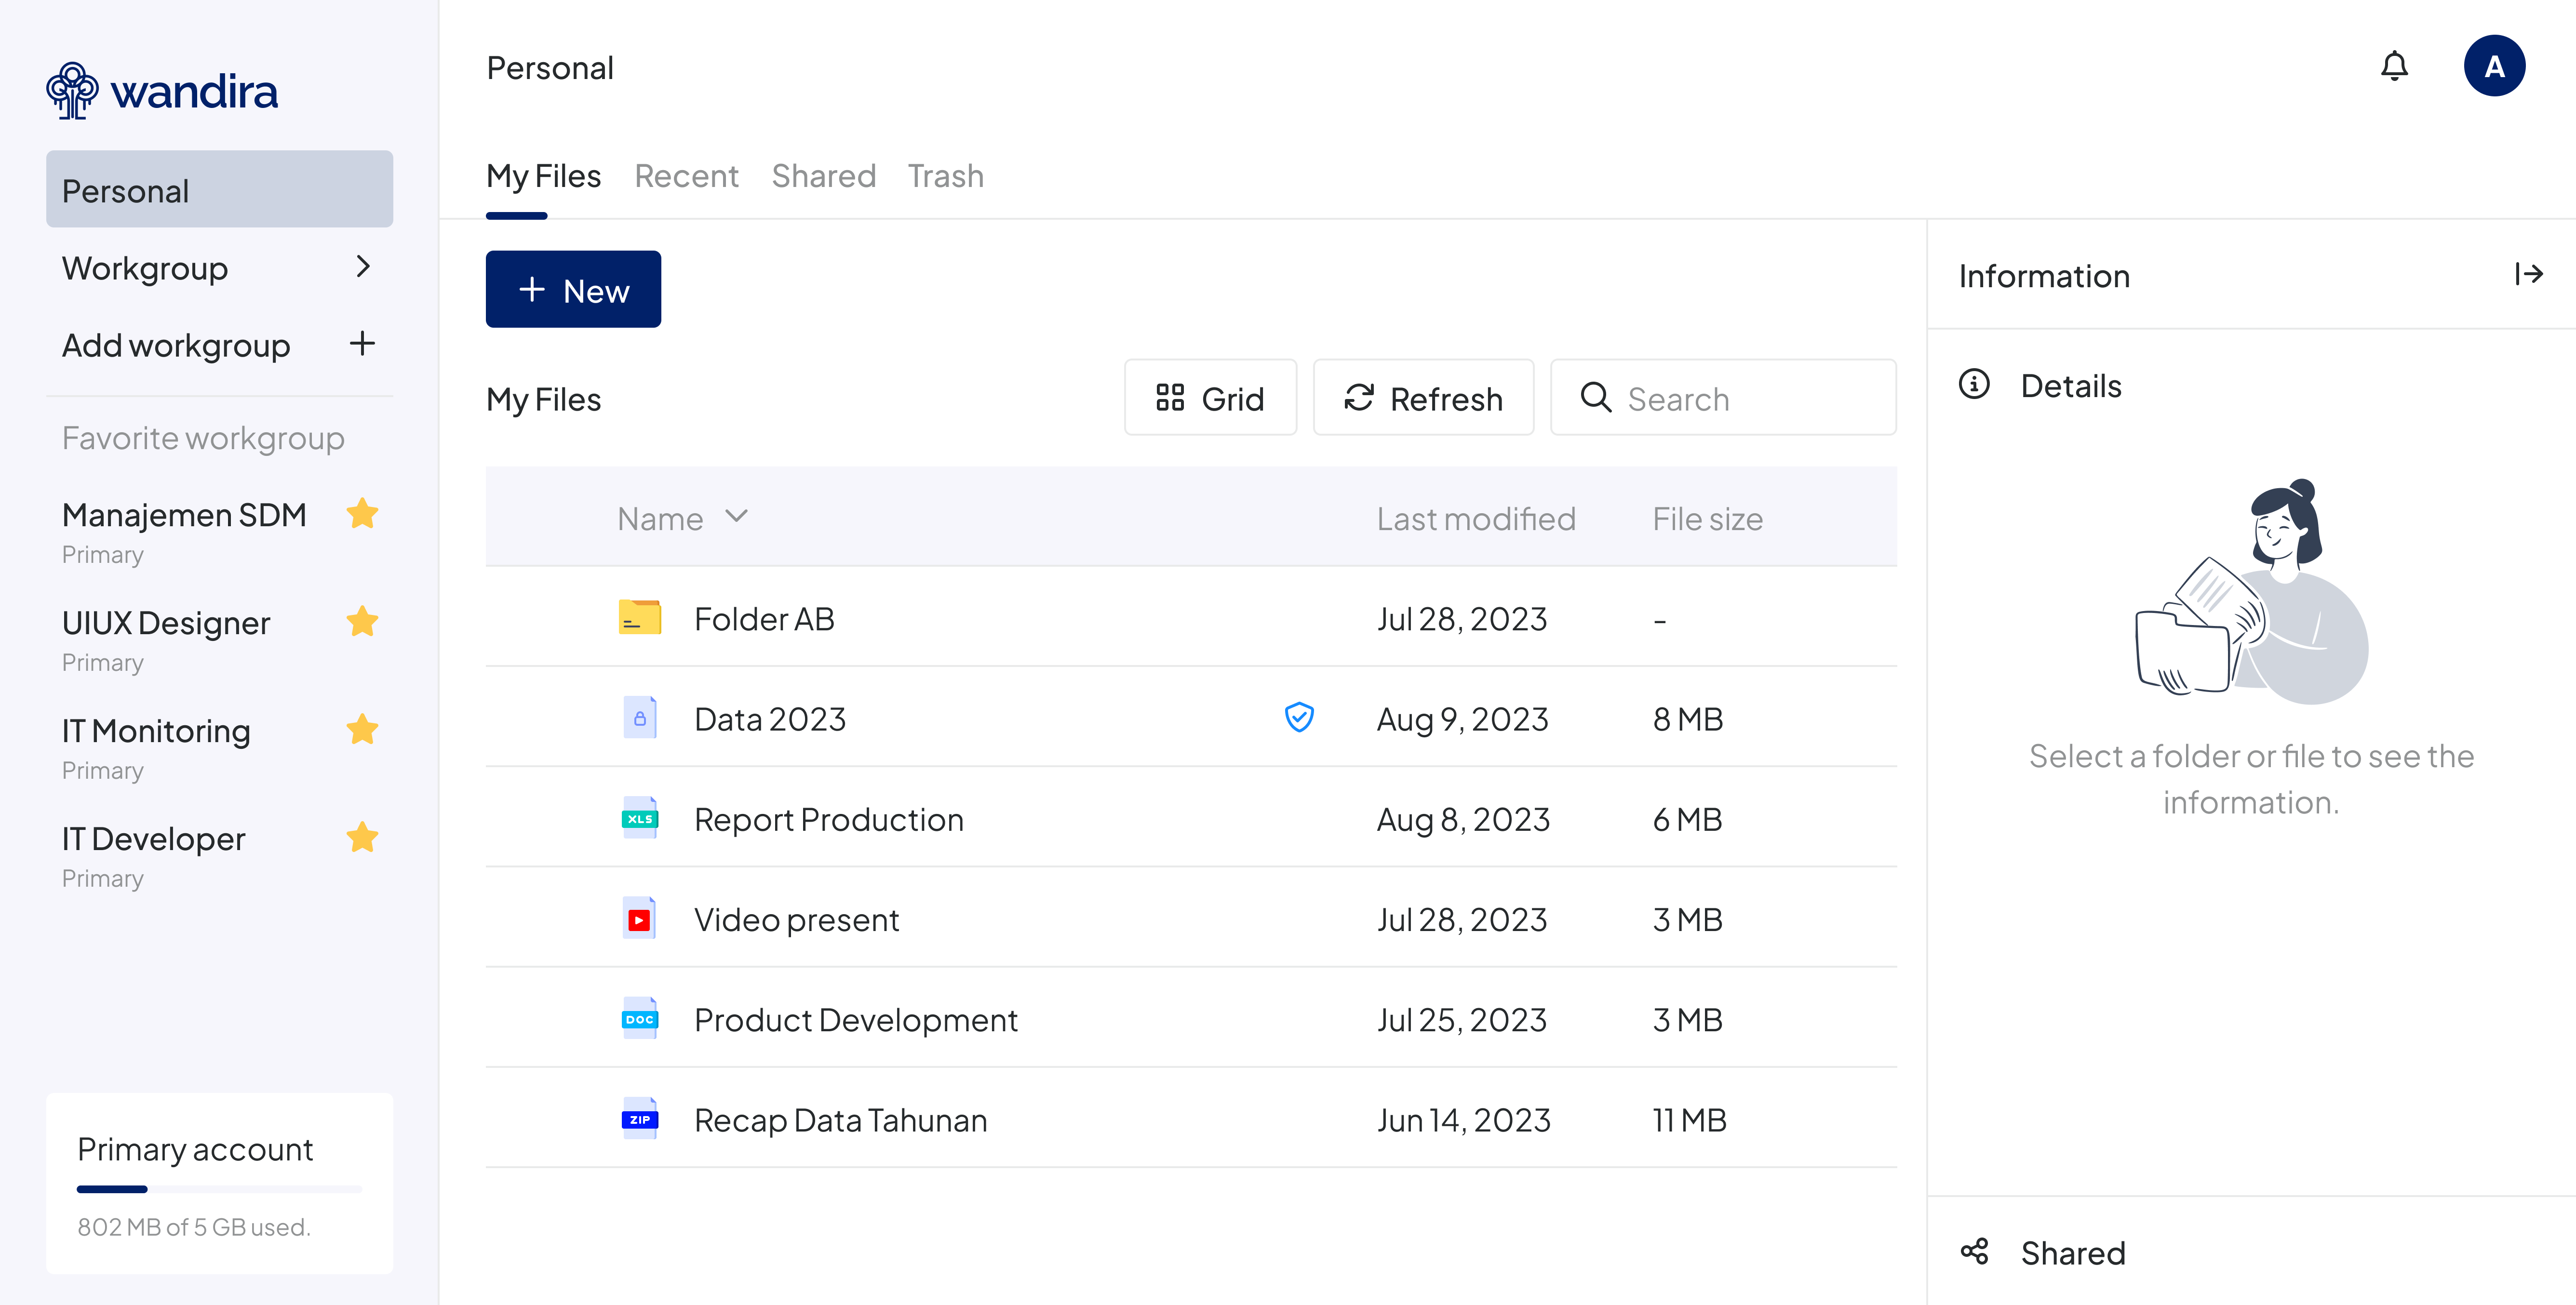Open the wandira logo home
2576x1305 pixels.
coord(162,91)
